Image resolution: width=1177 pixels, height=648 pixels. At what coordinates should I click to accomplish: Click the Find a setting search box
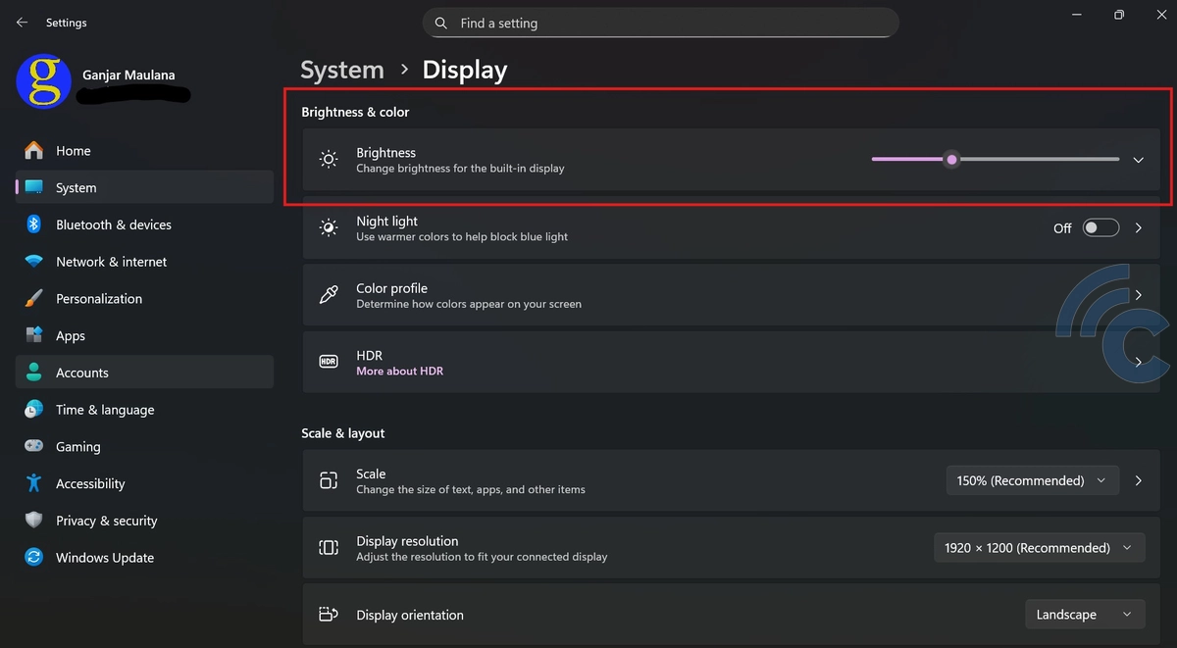[660, 23]
